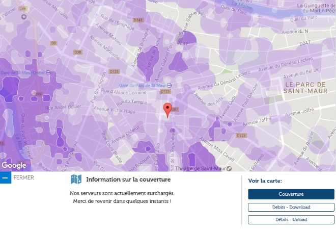
Task: Click the Avenue de Tunis label
Action: pos(153,54)
